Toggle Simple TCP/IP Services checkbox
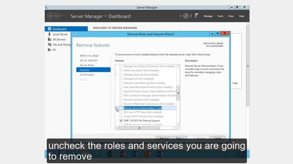The height and width of the screenshot is (164, 293). coord(121,117)
